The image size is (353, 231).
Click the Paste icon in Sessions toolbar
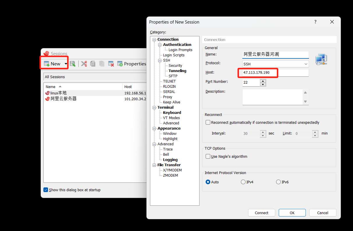click(102, 64)
